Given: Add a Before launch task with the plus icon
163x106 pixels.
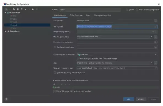Looking at the screenshot, I should tap(54, 84).
